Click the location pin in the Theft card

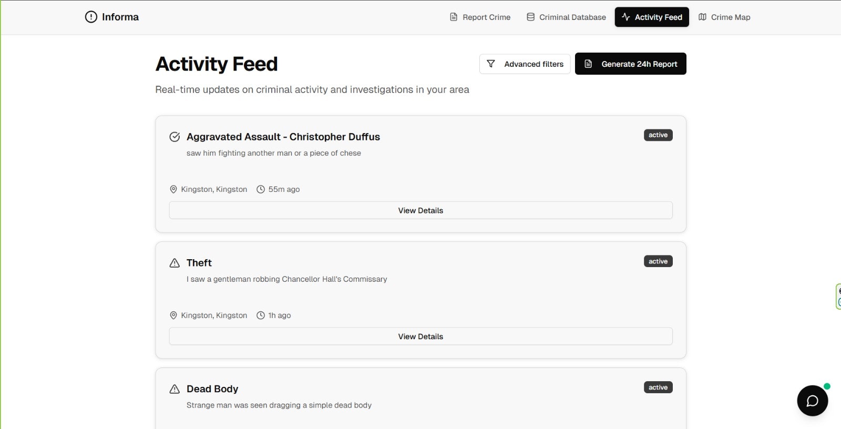pyautogui.click(x=173, y=315)
